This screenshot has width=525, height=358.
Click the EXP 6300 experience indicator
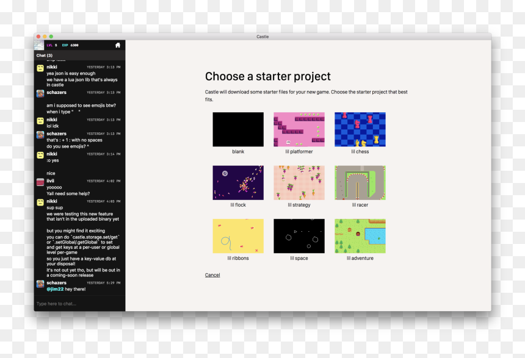pyautogui.click(x=70, y=45)
